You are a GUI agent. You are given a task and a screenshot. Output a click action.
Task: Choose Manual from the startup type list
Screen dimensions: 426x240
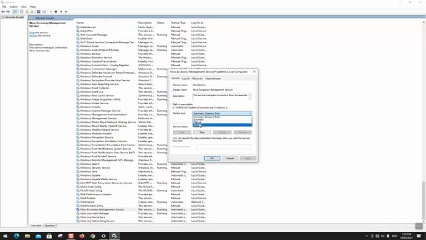[x=222, y=122]
